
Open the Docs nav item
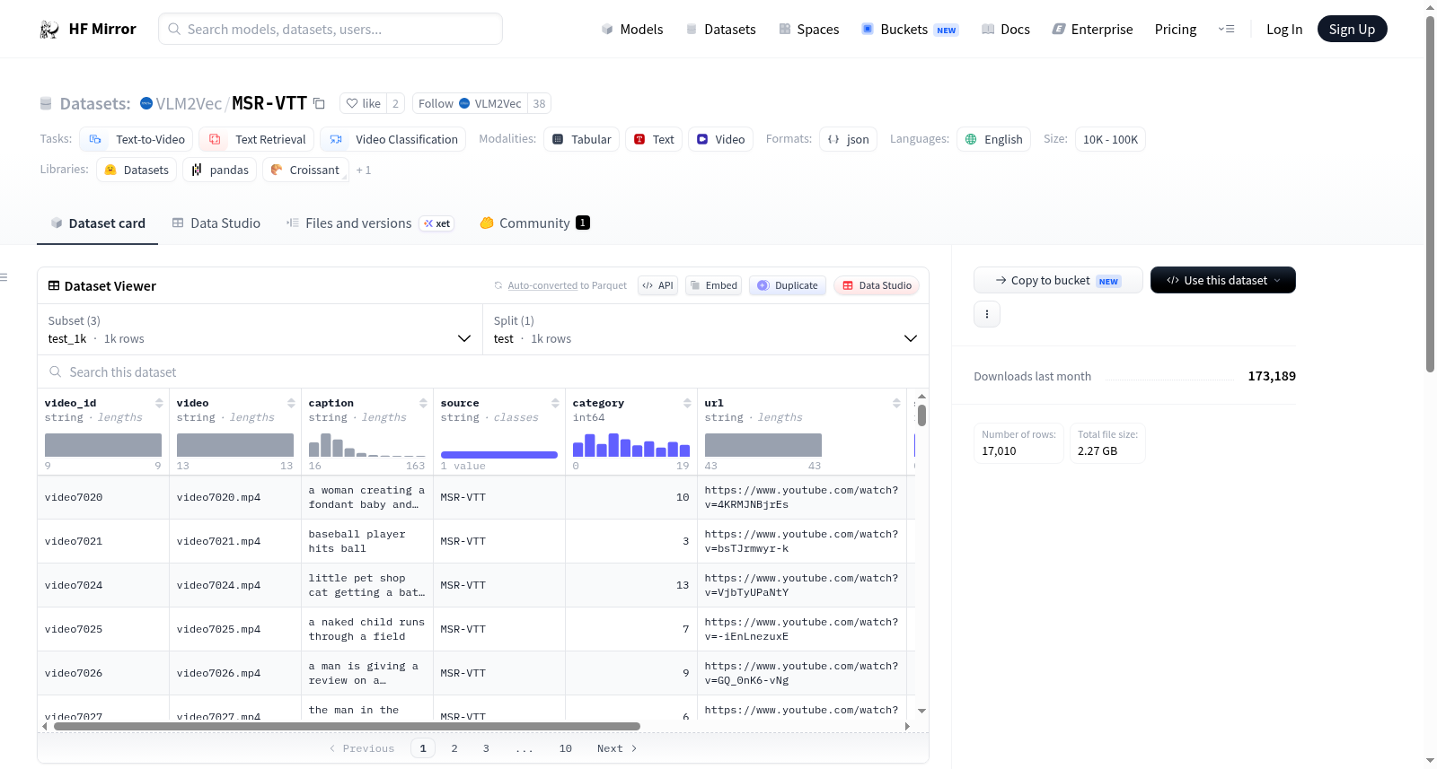pos(1006,30)
